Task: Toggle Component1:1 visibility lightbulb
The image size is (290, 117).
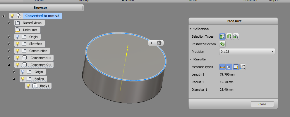Action: (17, 58)
